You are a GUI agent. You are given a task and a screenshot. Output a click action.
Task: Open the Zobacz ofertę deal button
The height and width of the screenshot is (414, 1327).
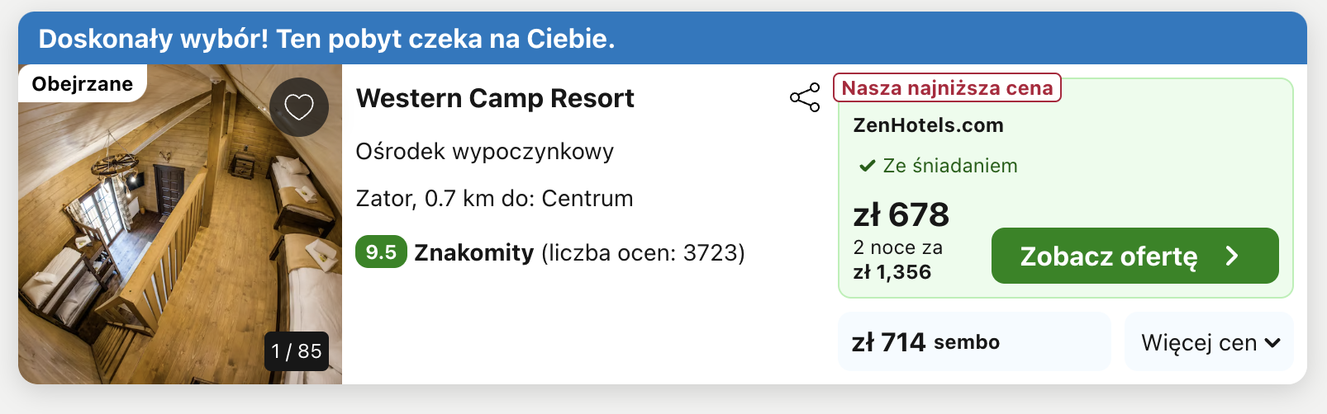(x=1134, y=256)
